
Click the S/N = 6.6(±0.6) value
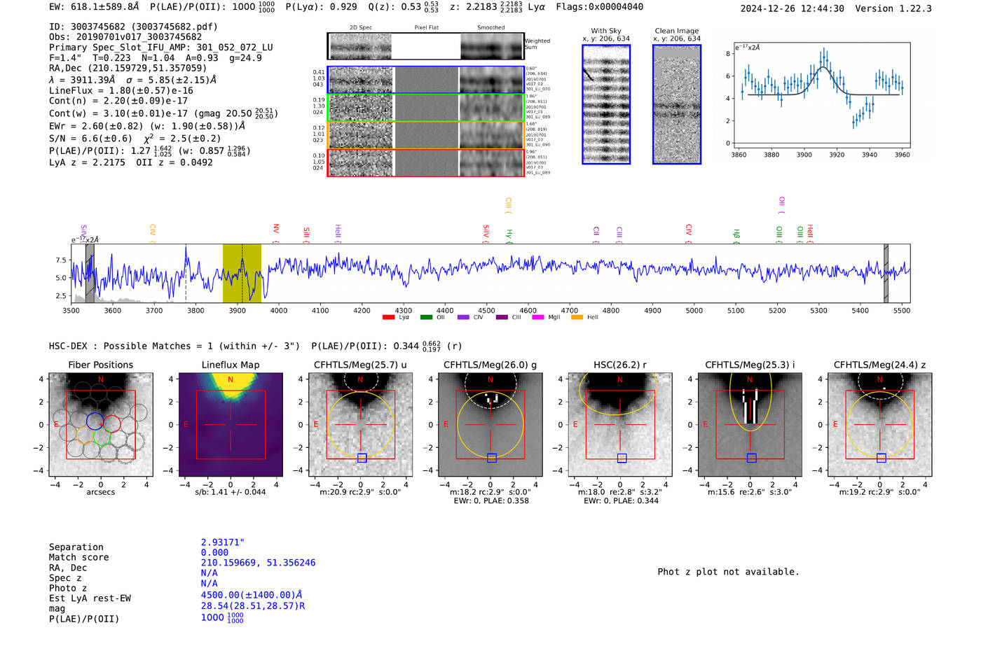[x=90, y=139]
